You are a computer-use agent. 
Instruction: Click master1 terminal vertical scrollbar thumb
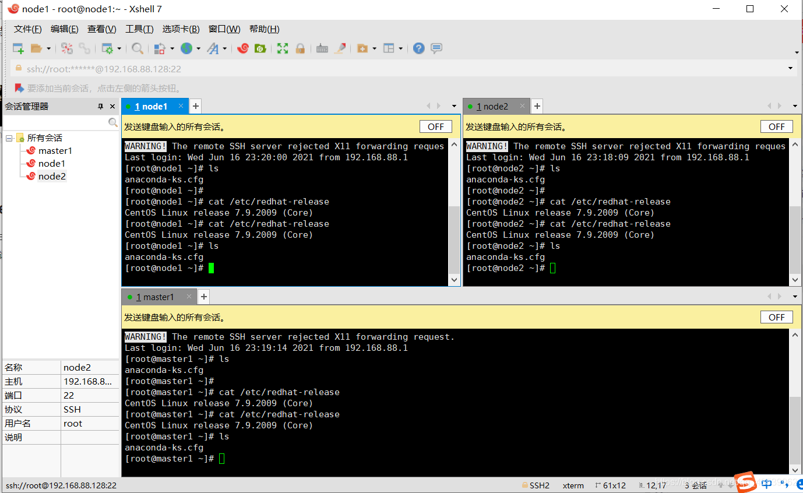point(795,430)
